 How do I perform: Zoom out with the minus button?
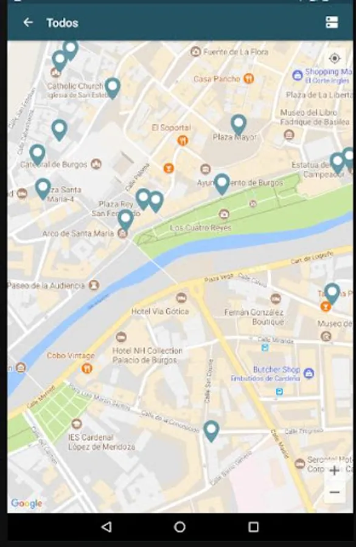[x=334, y=492]
